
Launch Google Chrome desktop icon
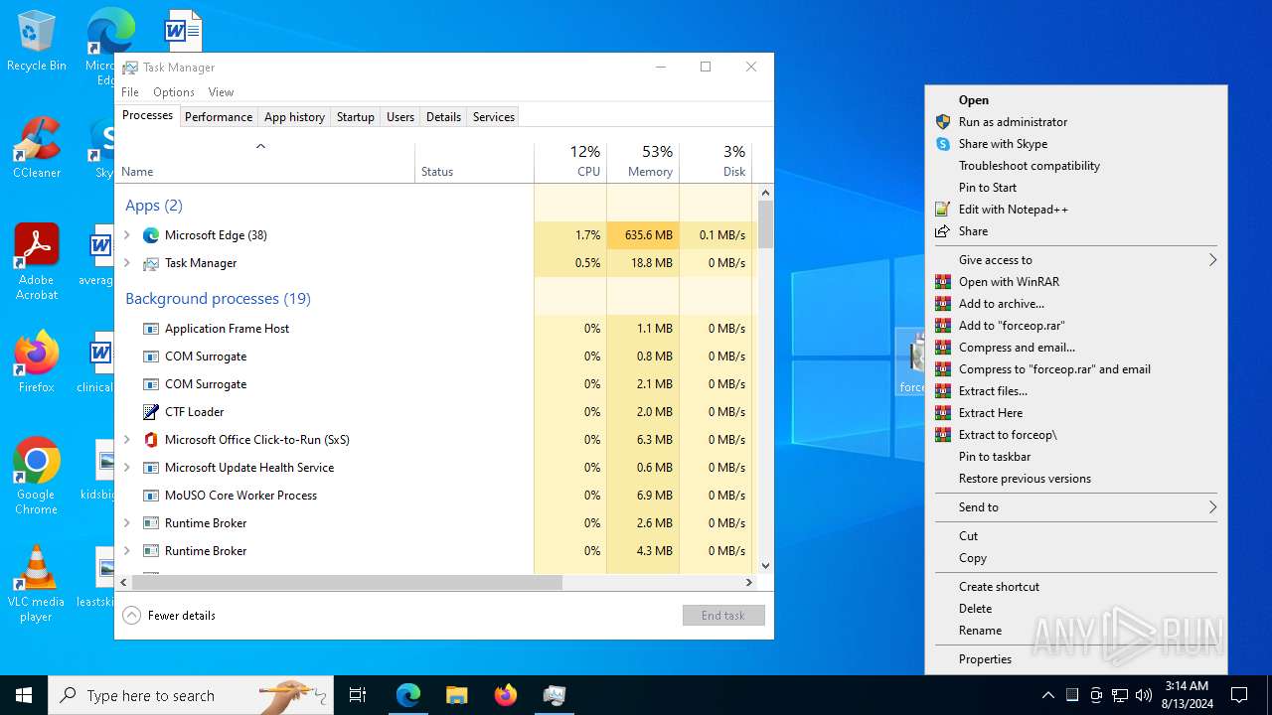click(x=36, y=476)
